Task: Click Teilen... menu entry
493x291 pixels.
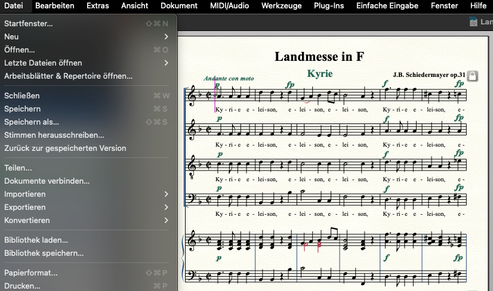Action: [87, 168]
